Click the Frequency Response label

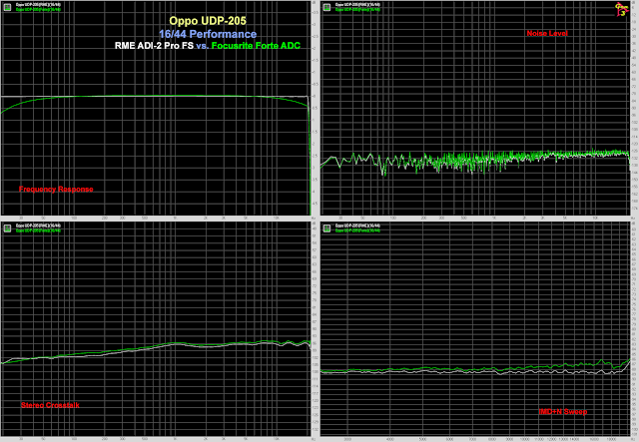point(56,189)
